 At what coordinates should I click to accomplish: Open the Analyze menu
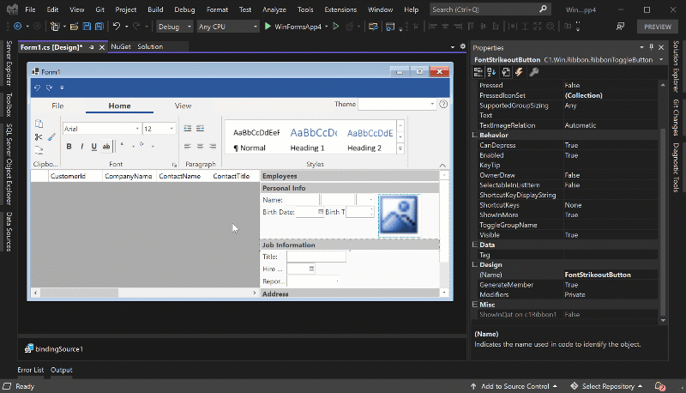click(x=274, y=9)
